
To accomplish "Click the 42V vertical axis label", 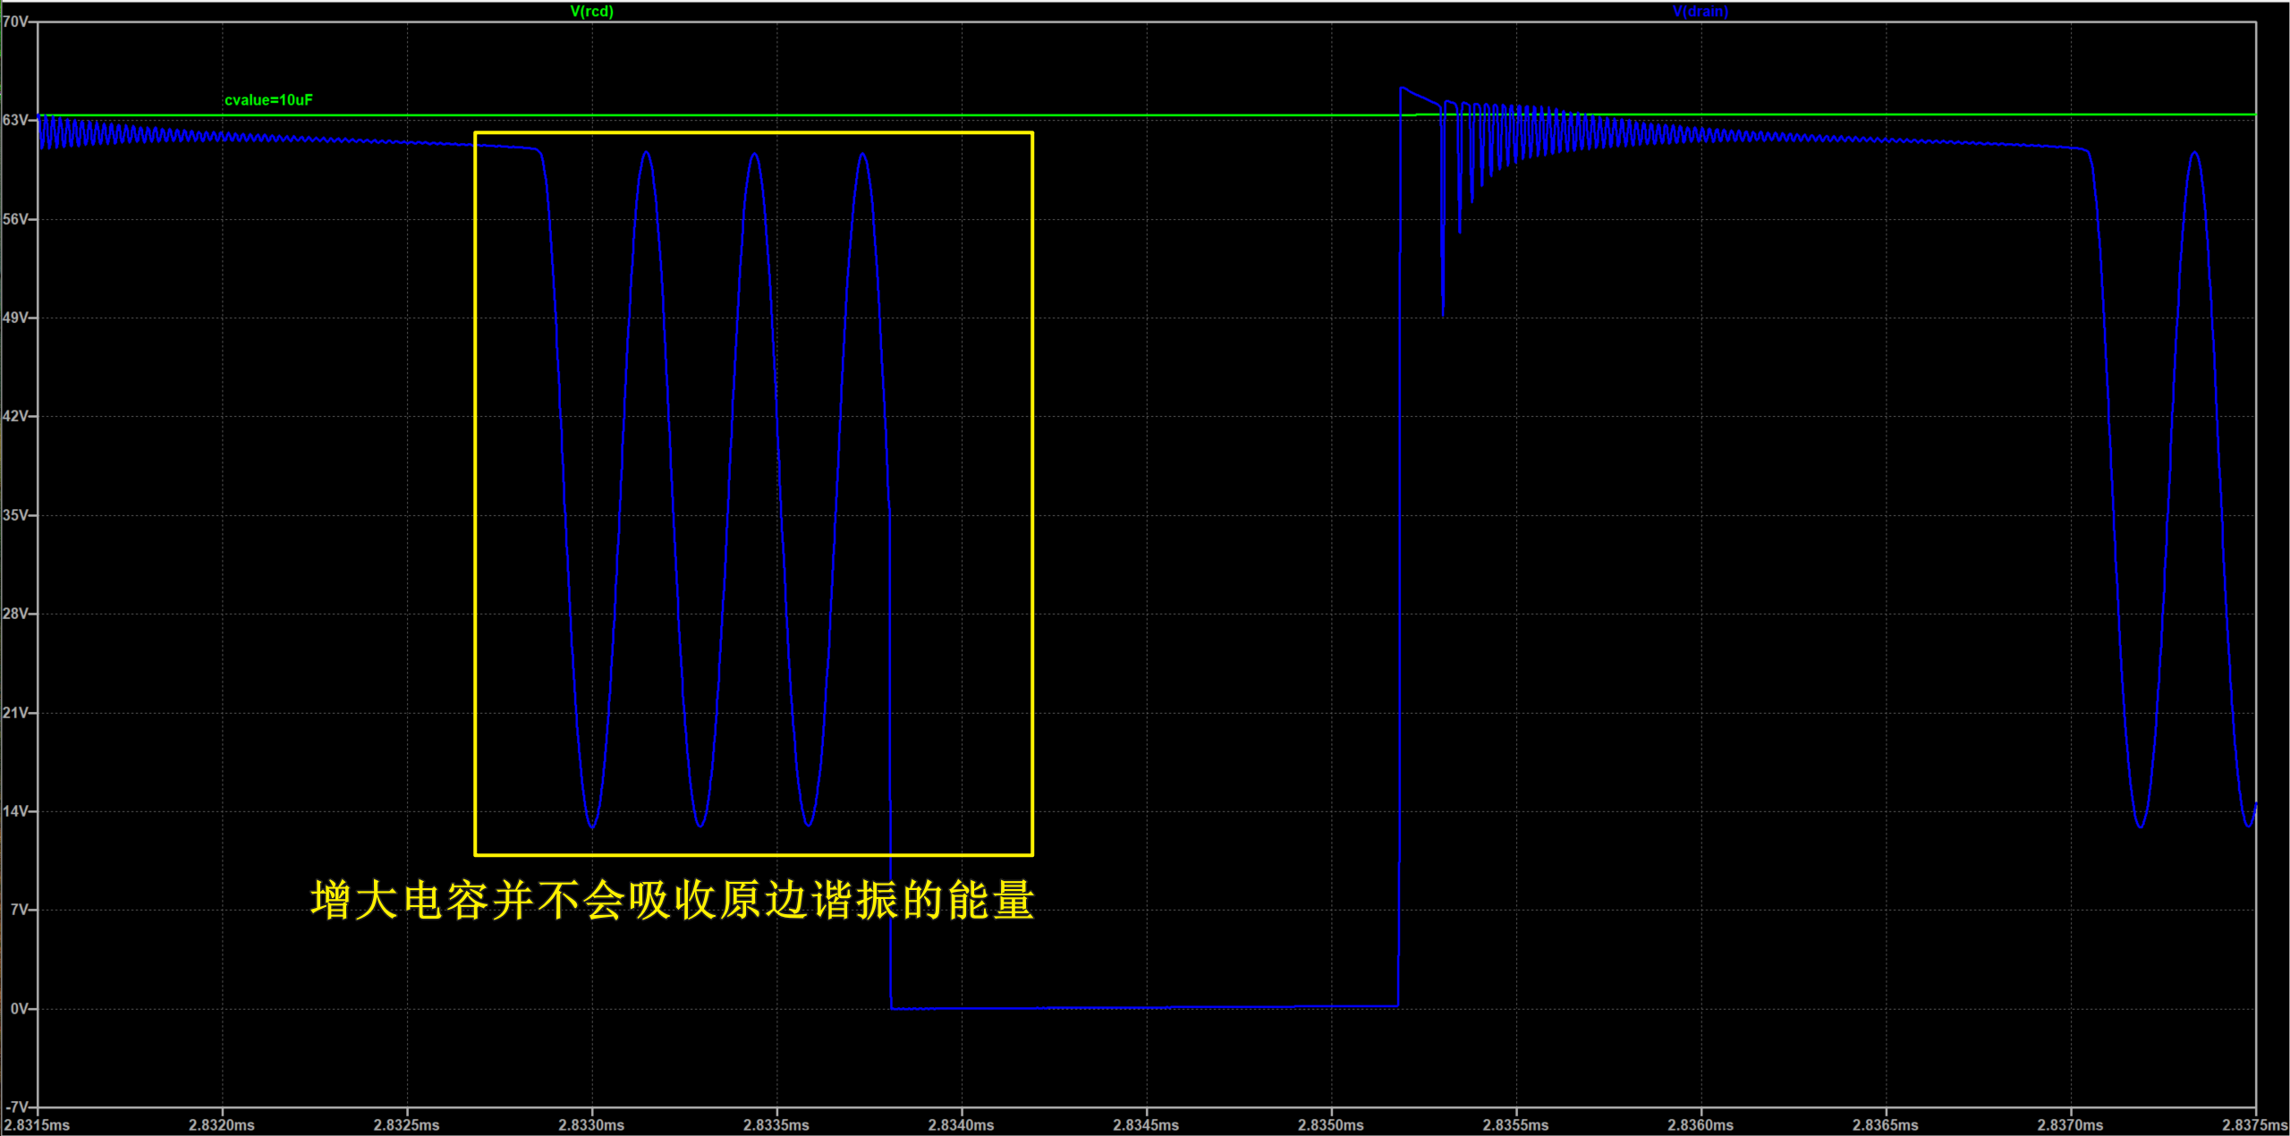I will click(x=15, y=416).
